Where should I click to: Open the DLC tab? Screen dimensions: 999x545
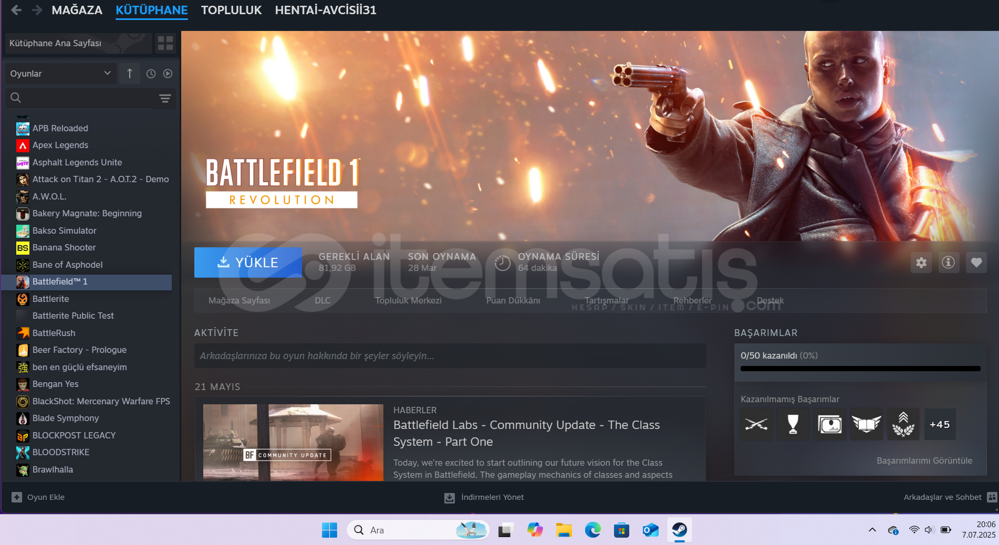click(x=322, y=300)
